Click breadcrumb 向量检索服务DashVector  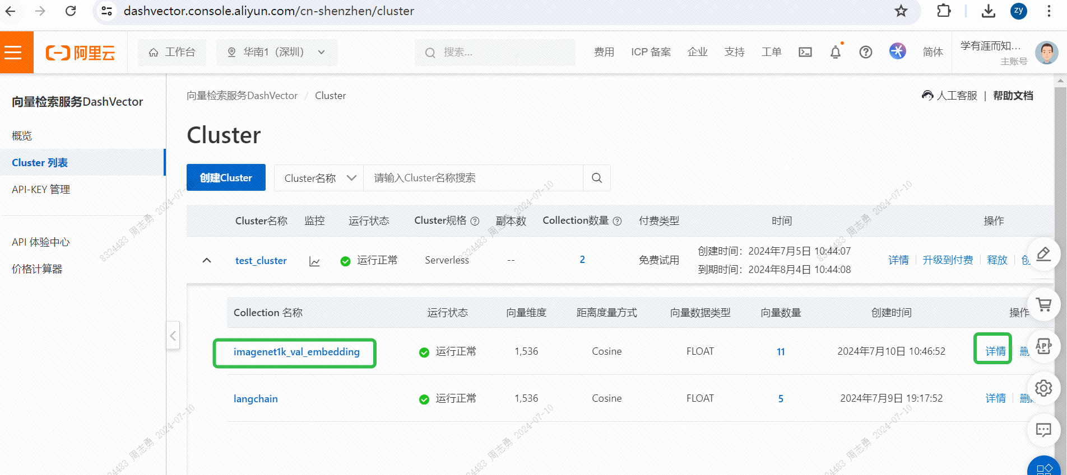tap(242, 96)
